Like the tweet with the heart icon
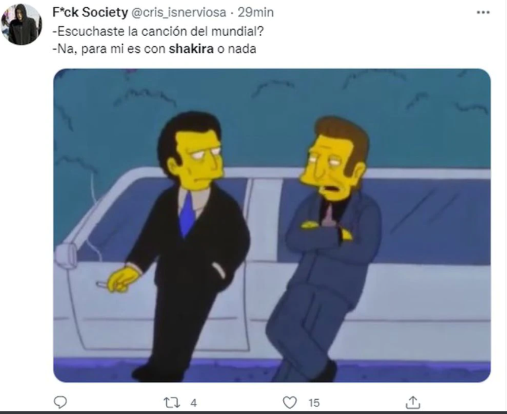This screenshot has height=414, width=507. click(x=289, y=403)
